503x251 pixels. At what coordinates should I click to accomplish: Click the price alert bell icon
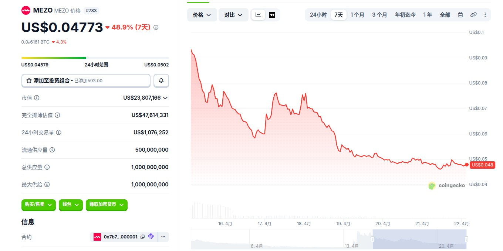point(161,80)
